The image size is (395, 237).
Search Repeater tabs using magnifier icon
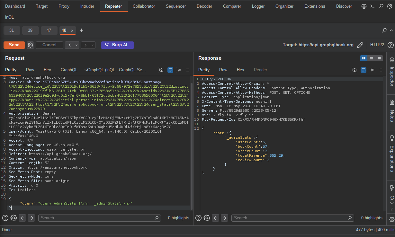coord(384,31)
